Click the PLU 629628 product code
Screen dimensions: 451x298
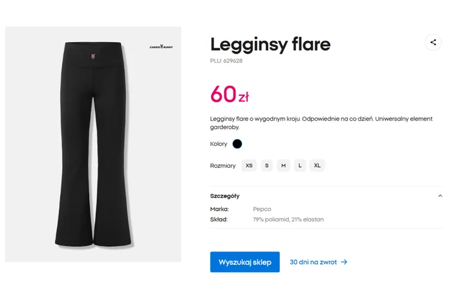pos(226,61)
